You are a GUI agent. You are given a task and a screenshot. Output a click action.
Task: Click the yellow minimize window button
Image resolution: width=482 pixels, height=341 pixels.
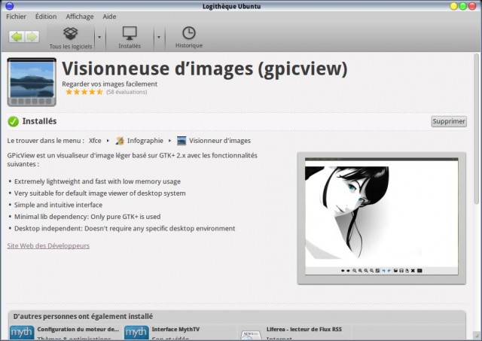(453, 6)
